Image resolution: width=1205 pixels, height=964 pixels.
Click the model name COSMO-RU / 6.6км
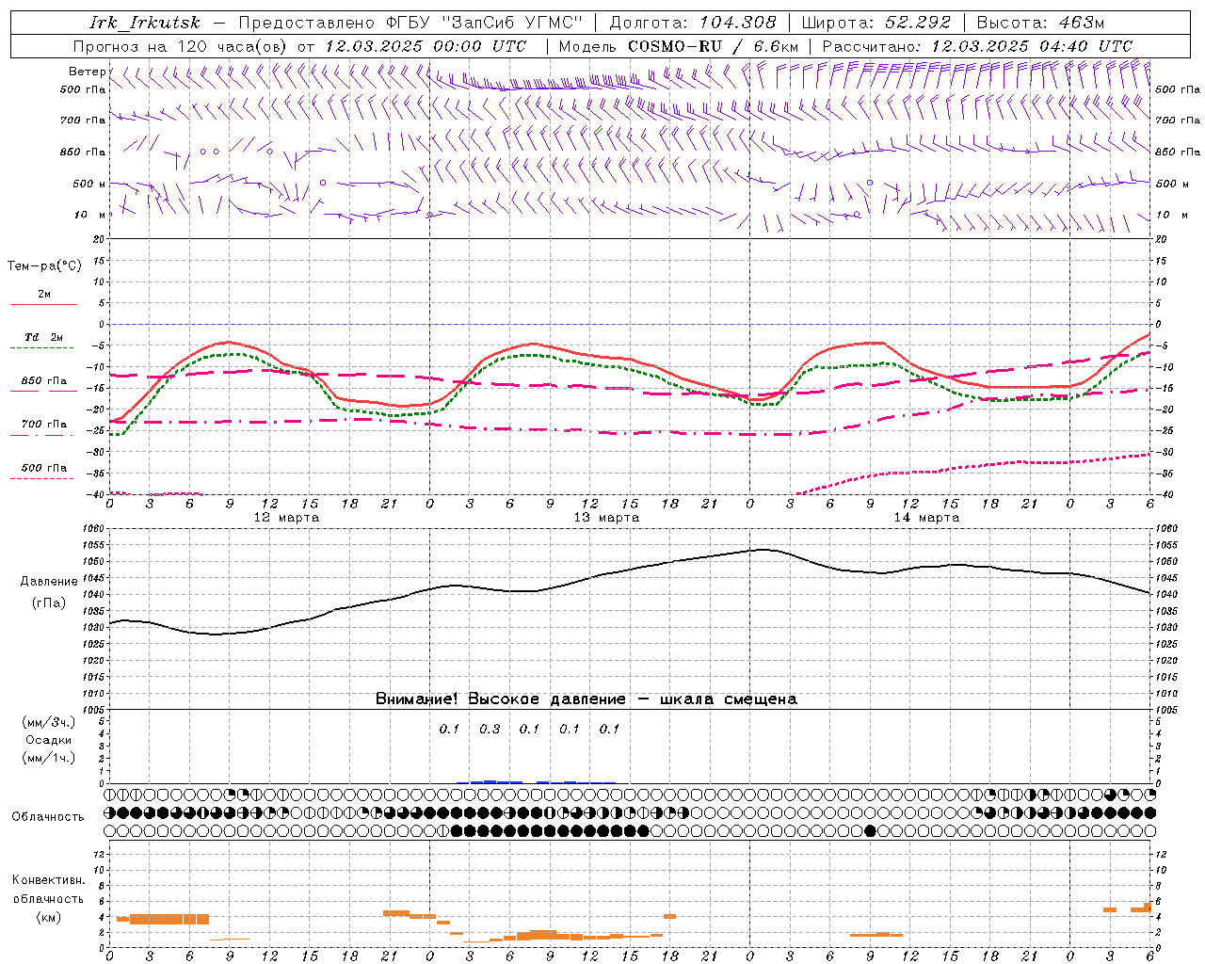pos(713,46)
